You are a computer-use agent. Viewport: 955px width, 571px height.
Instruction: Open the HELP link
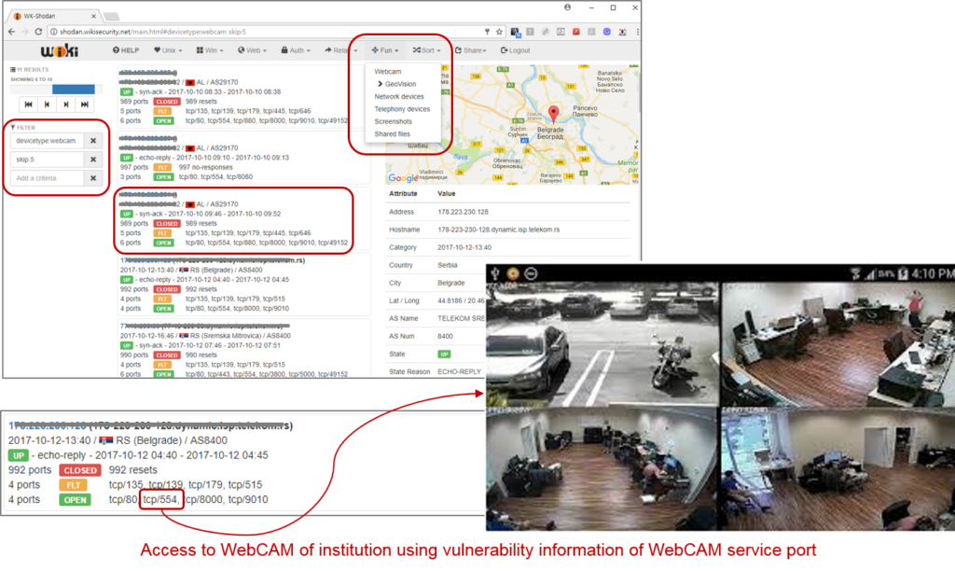point(128,50)
